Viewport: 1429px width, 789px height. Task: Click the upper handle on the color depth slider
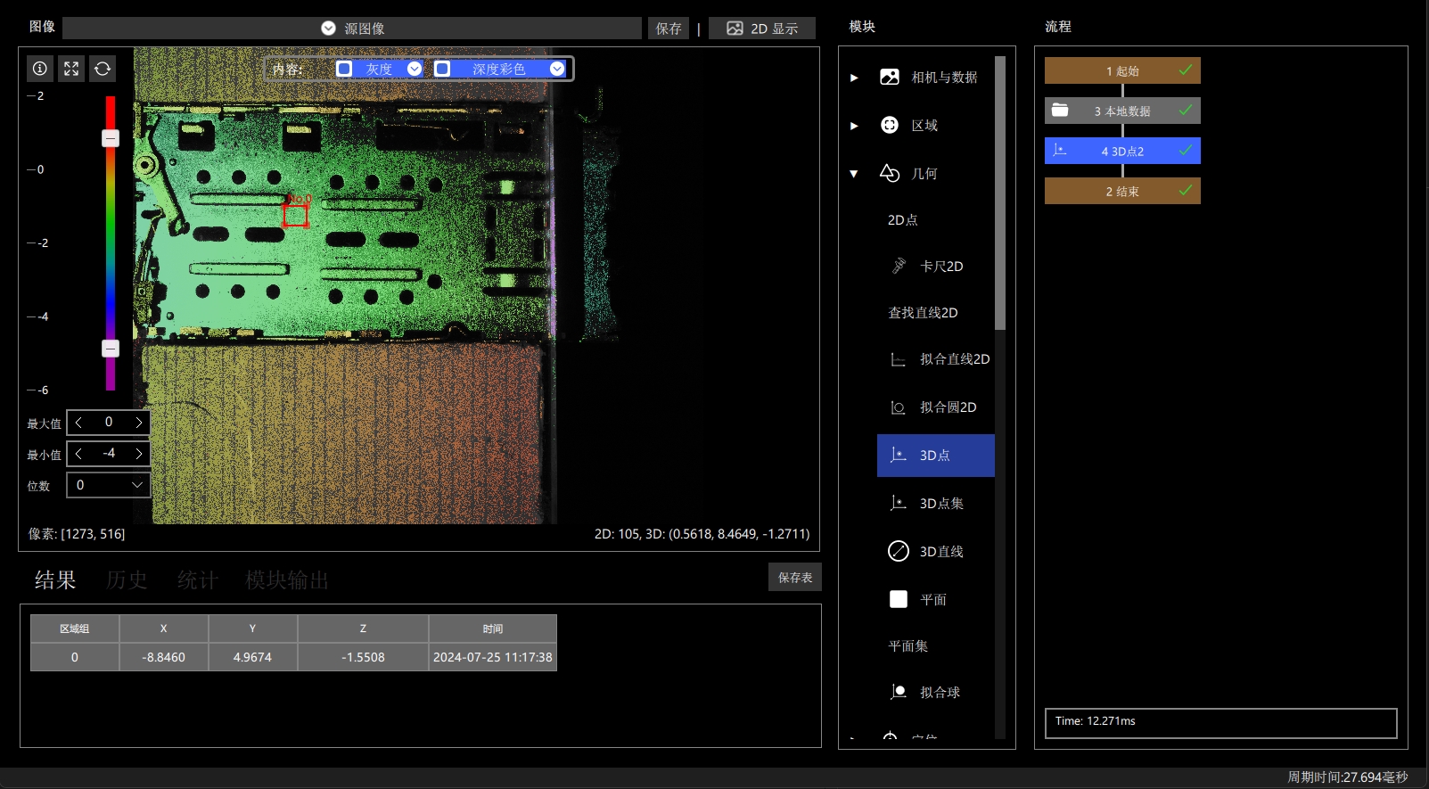(x=111, y=138)
